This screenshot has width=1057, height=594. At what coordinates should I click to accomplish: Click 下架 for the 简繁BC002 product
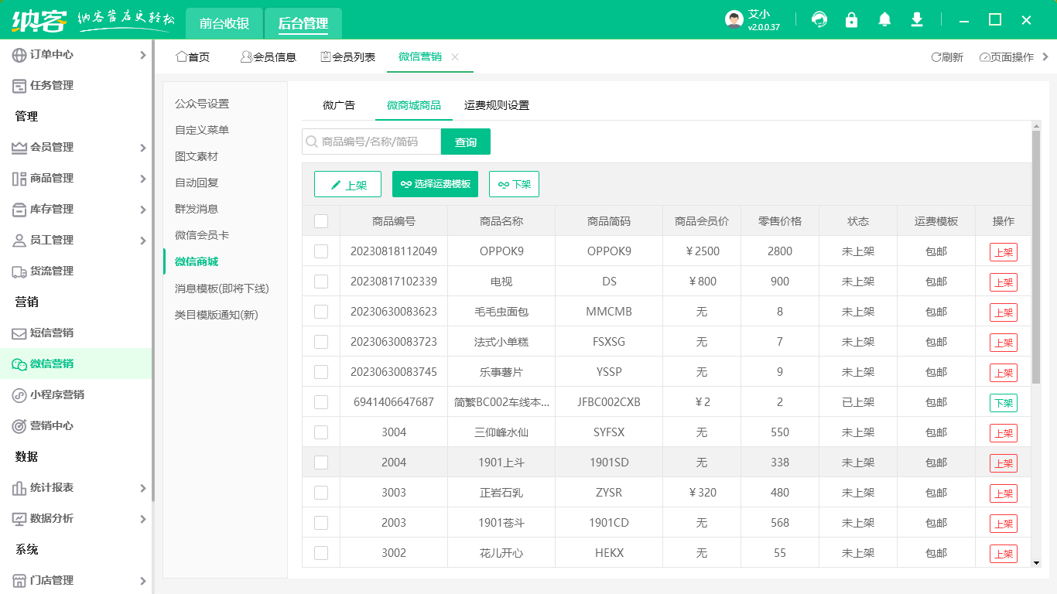(1003, 402)
